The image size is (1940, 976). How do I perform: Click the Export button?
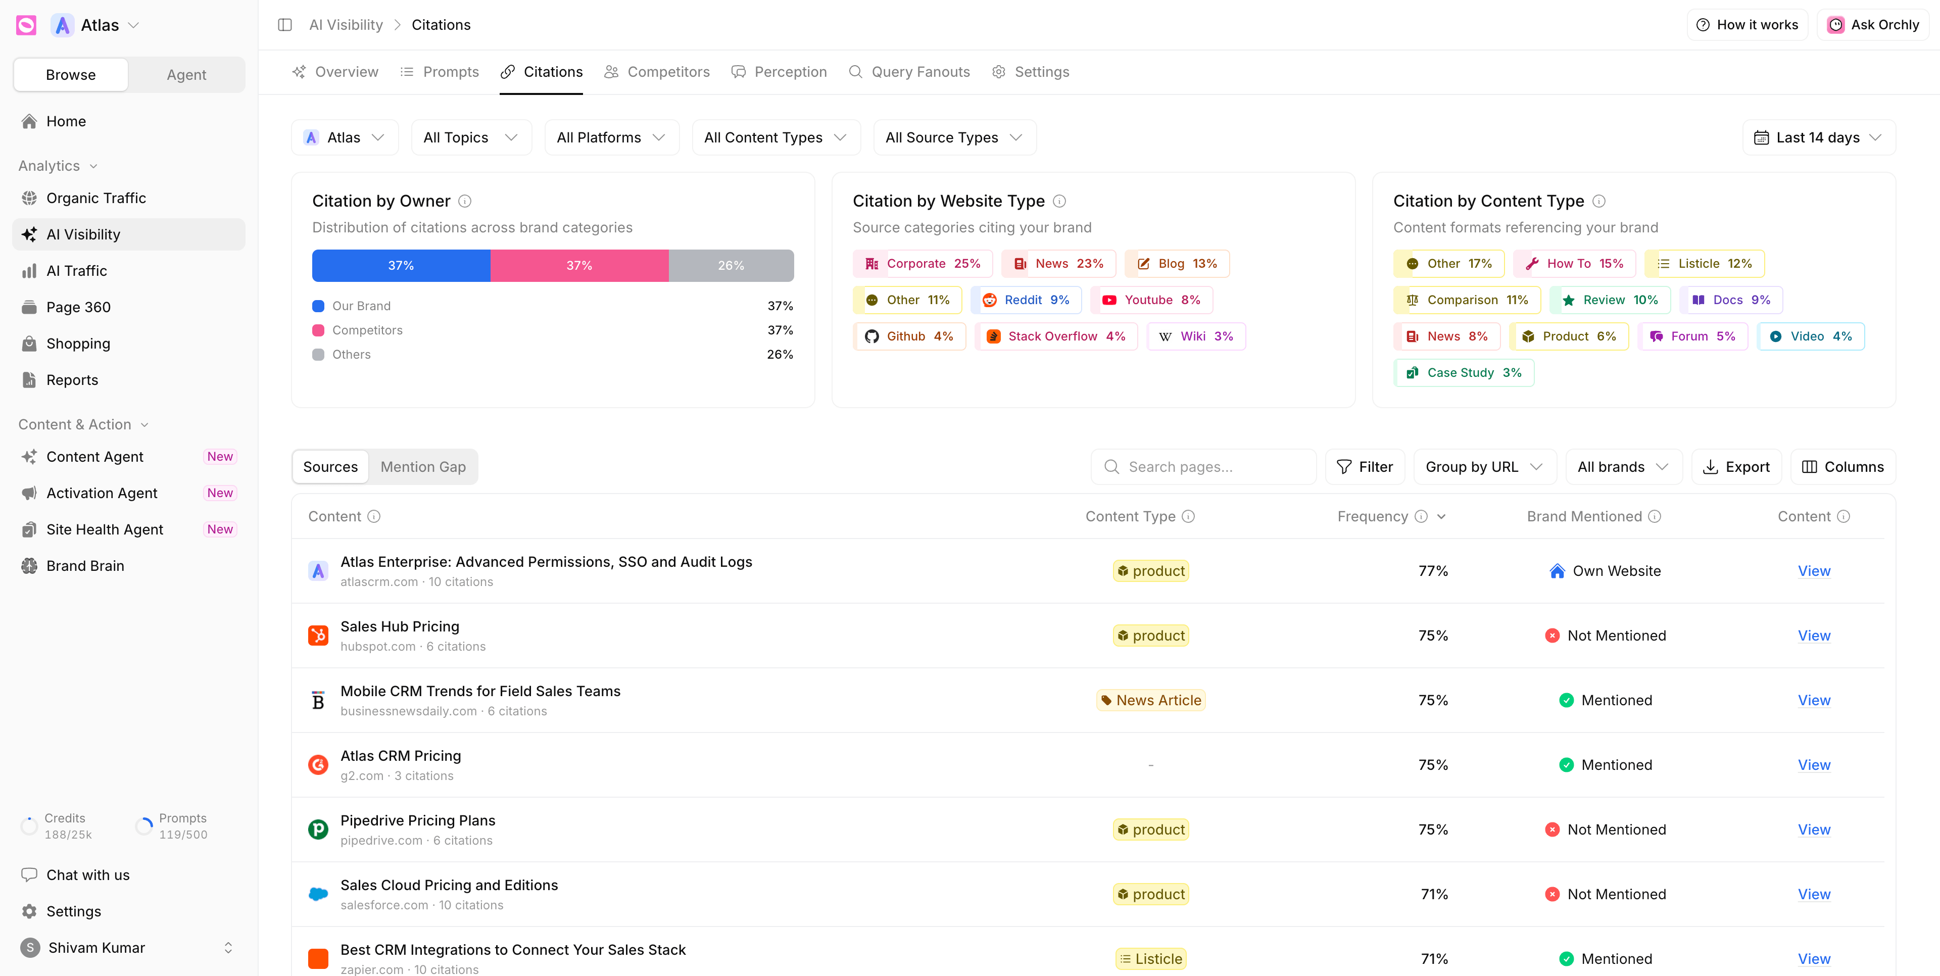(1736, 467)
